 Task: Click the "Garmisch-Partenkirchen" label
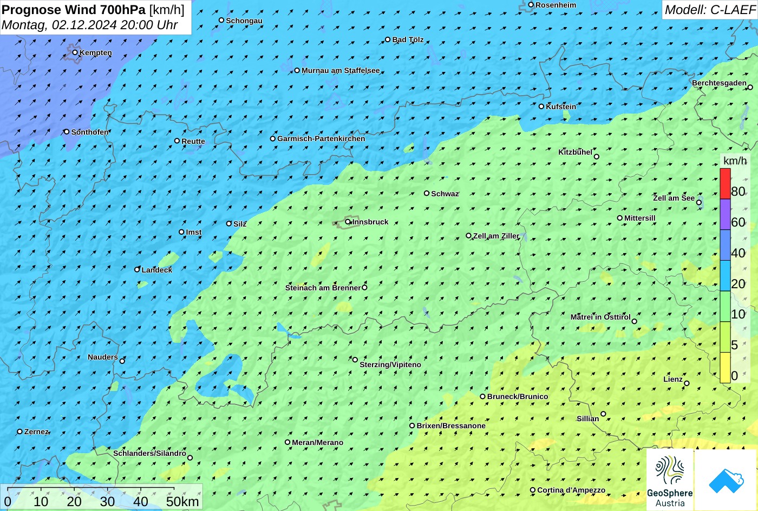coord(321,138)
